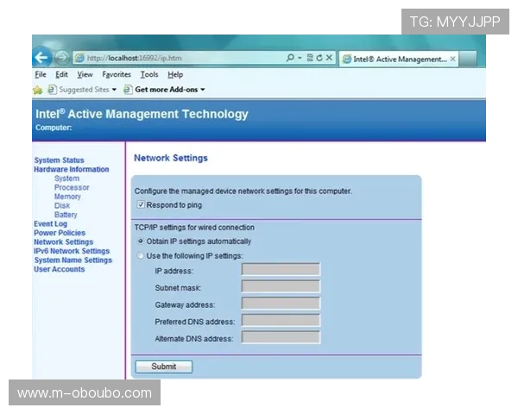Click the browser Forward arrow button

61,58
